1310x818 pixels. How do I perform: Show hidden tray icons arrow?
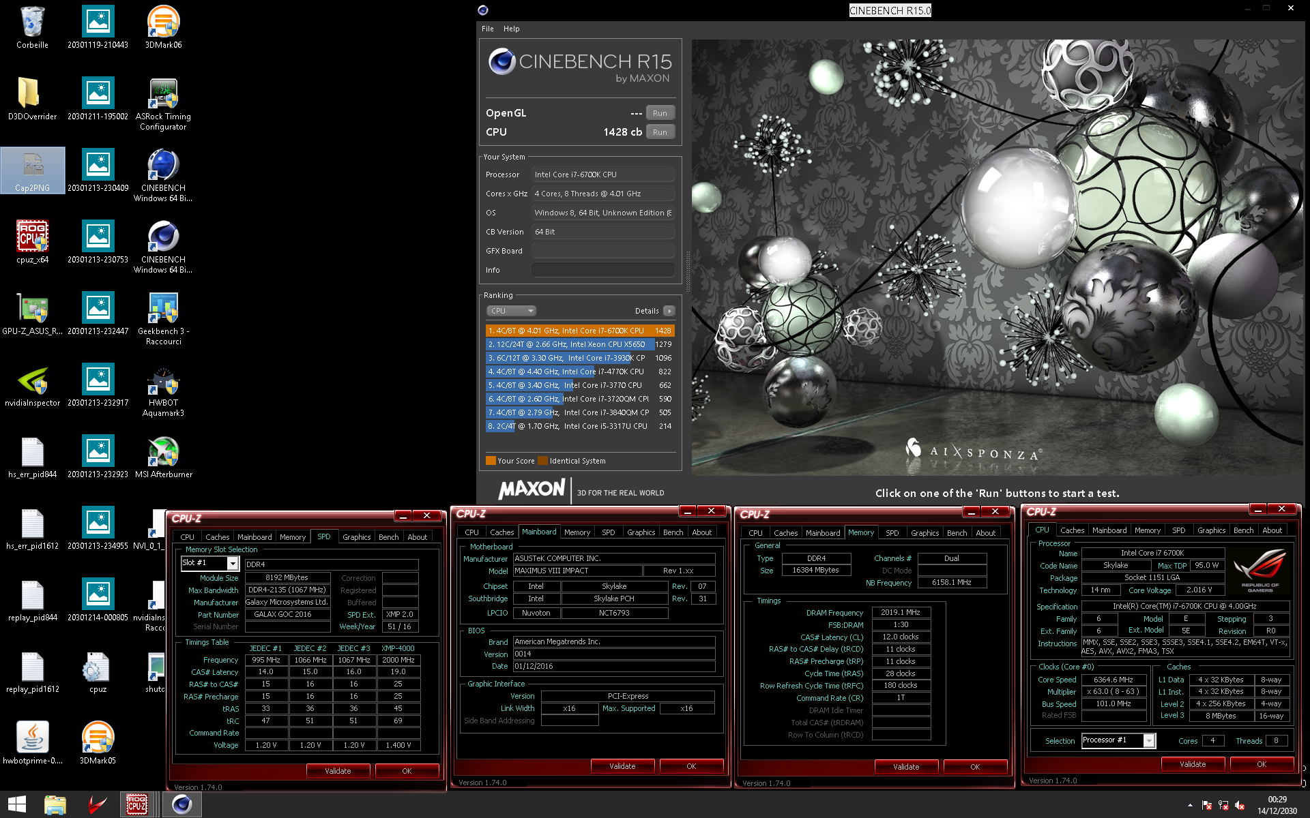[x=1190, y=805]
